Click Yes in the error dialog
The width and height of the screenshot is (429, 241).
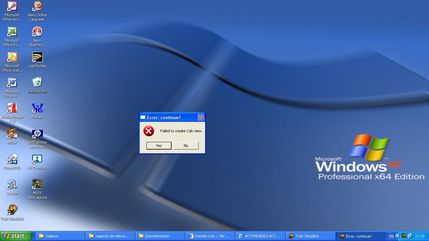(x=159, y=146)
